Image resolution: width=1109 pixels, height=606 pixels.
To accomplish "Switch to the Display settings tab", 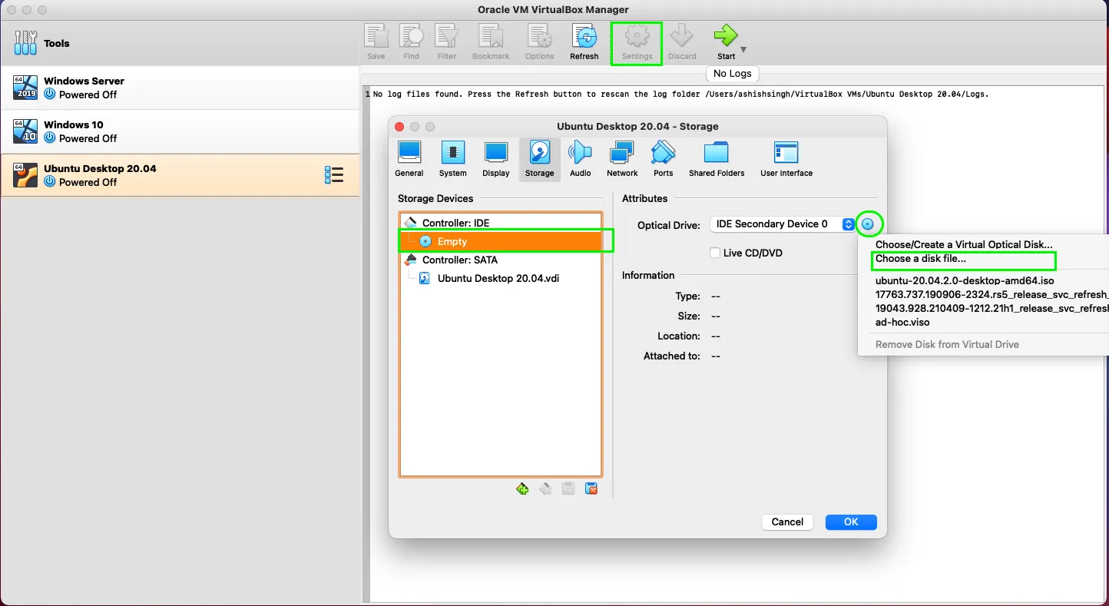I will pyautogui.click(x=496, y=160).
